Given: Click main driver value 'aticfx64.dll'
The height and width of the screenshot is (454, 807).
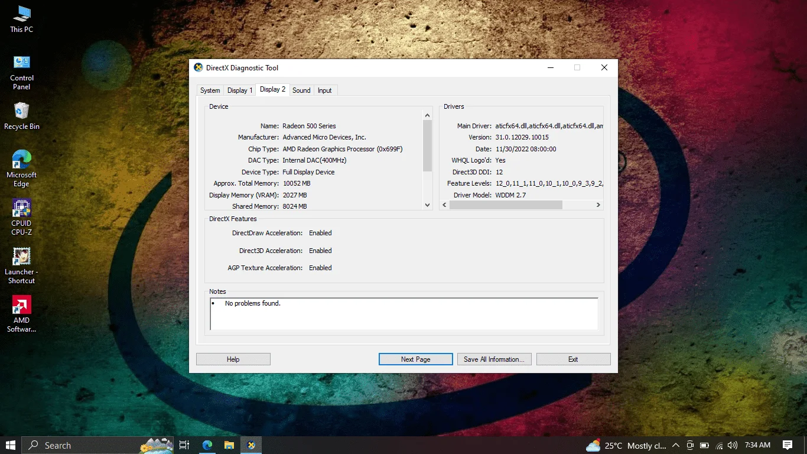Looking at the screenshot, I should (549, 126).
